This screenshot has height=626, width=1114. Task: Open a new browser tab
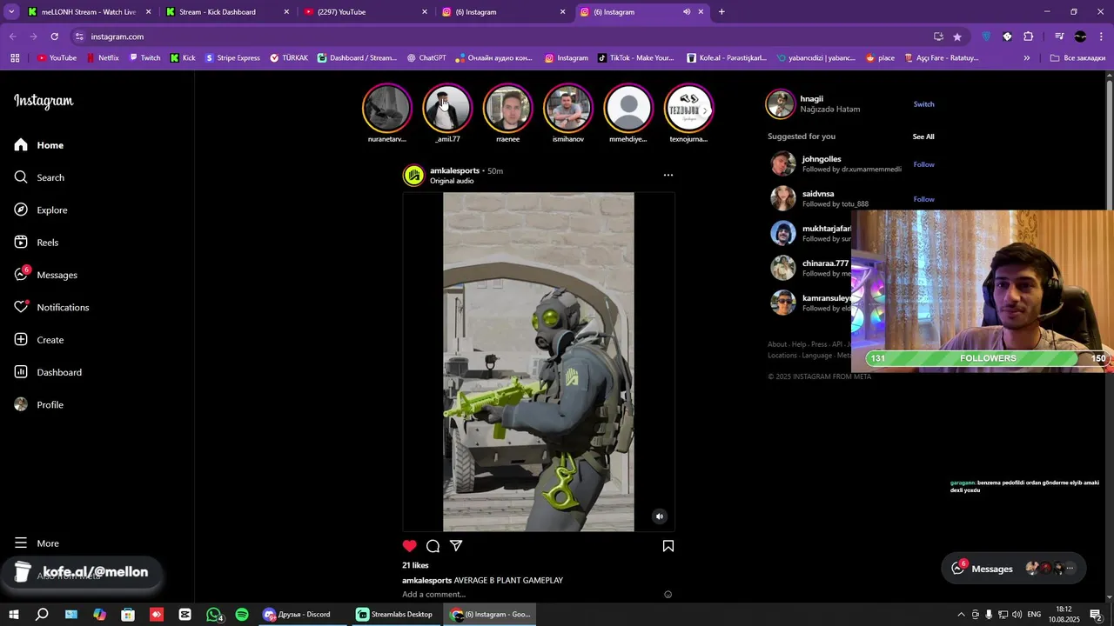pos(721,12)
